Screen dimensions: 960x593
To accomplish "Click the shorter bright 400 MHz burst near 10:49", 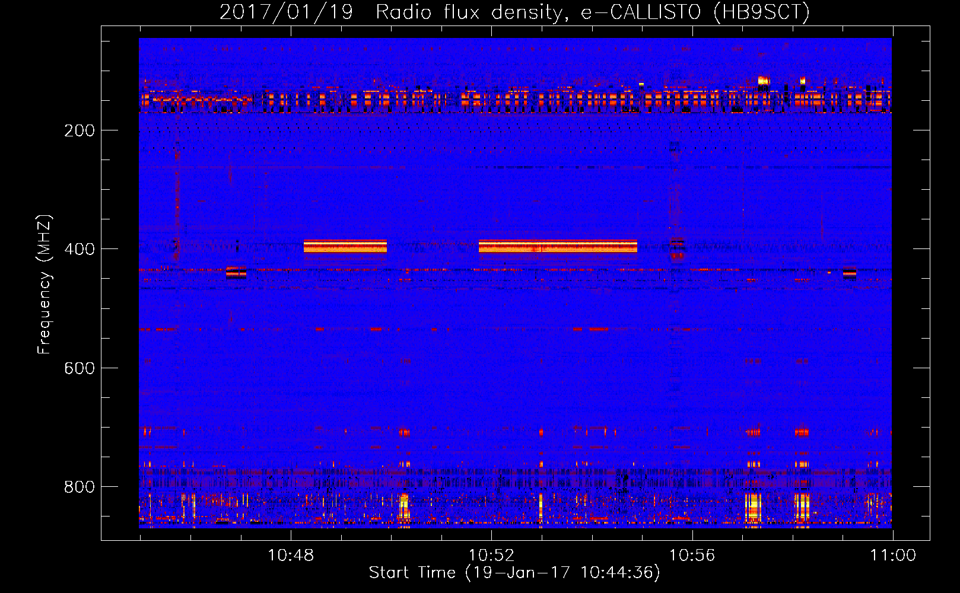I will [345, 246].
